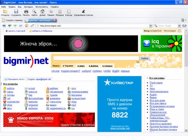
Task: Click the glasses view icon
Action: [x=184, y=26]
